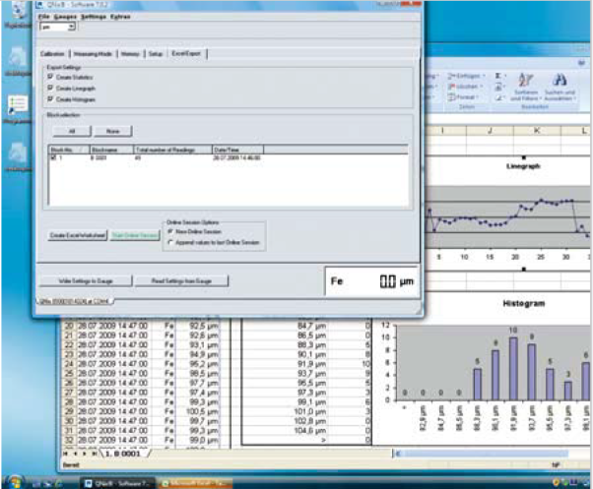
Task: Click the Löschen cells icon in ribbon
Action: 452,86
